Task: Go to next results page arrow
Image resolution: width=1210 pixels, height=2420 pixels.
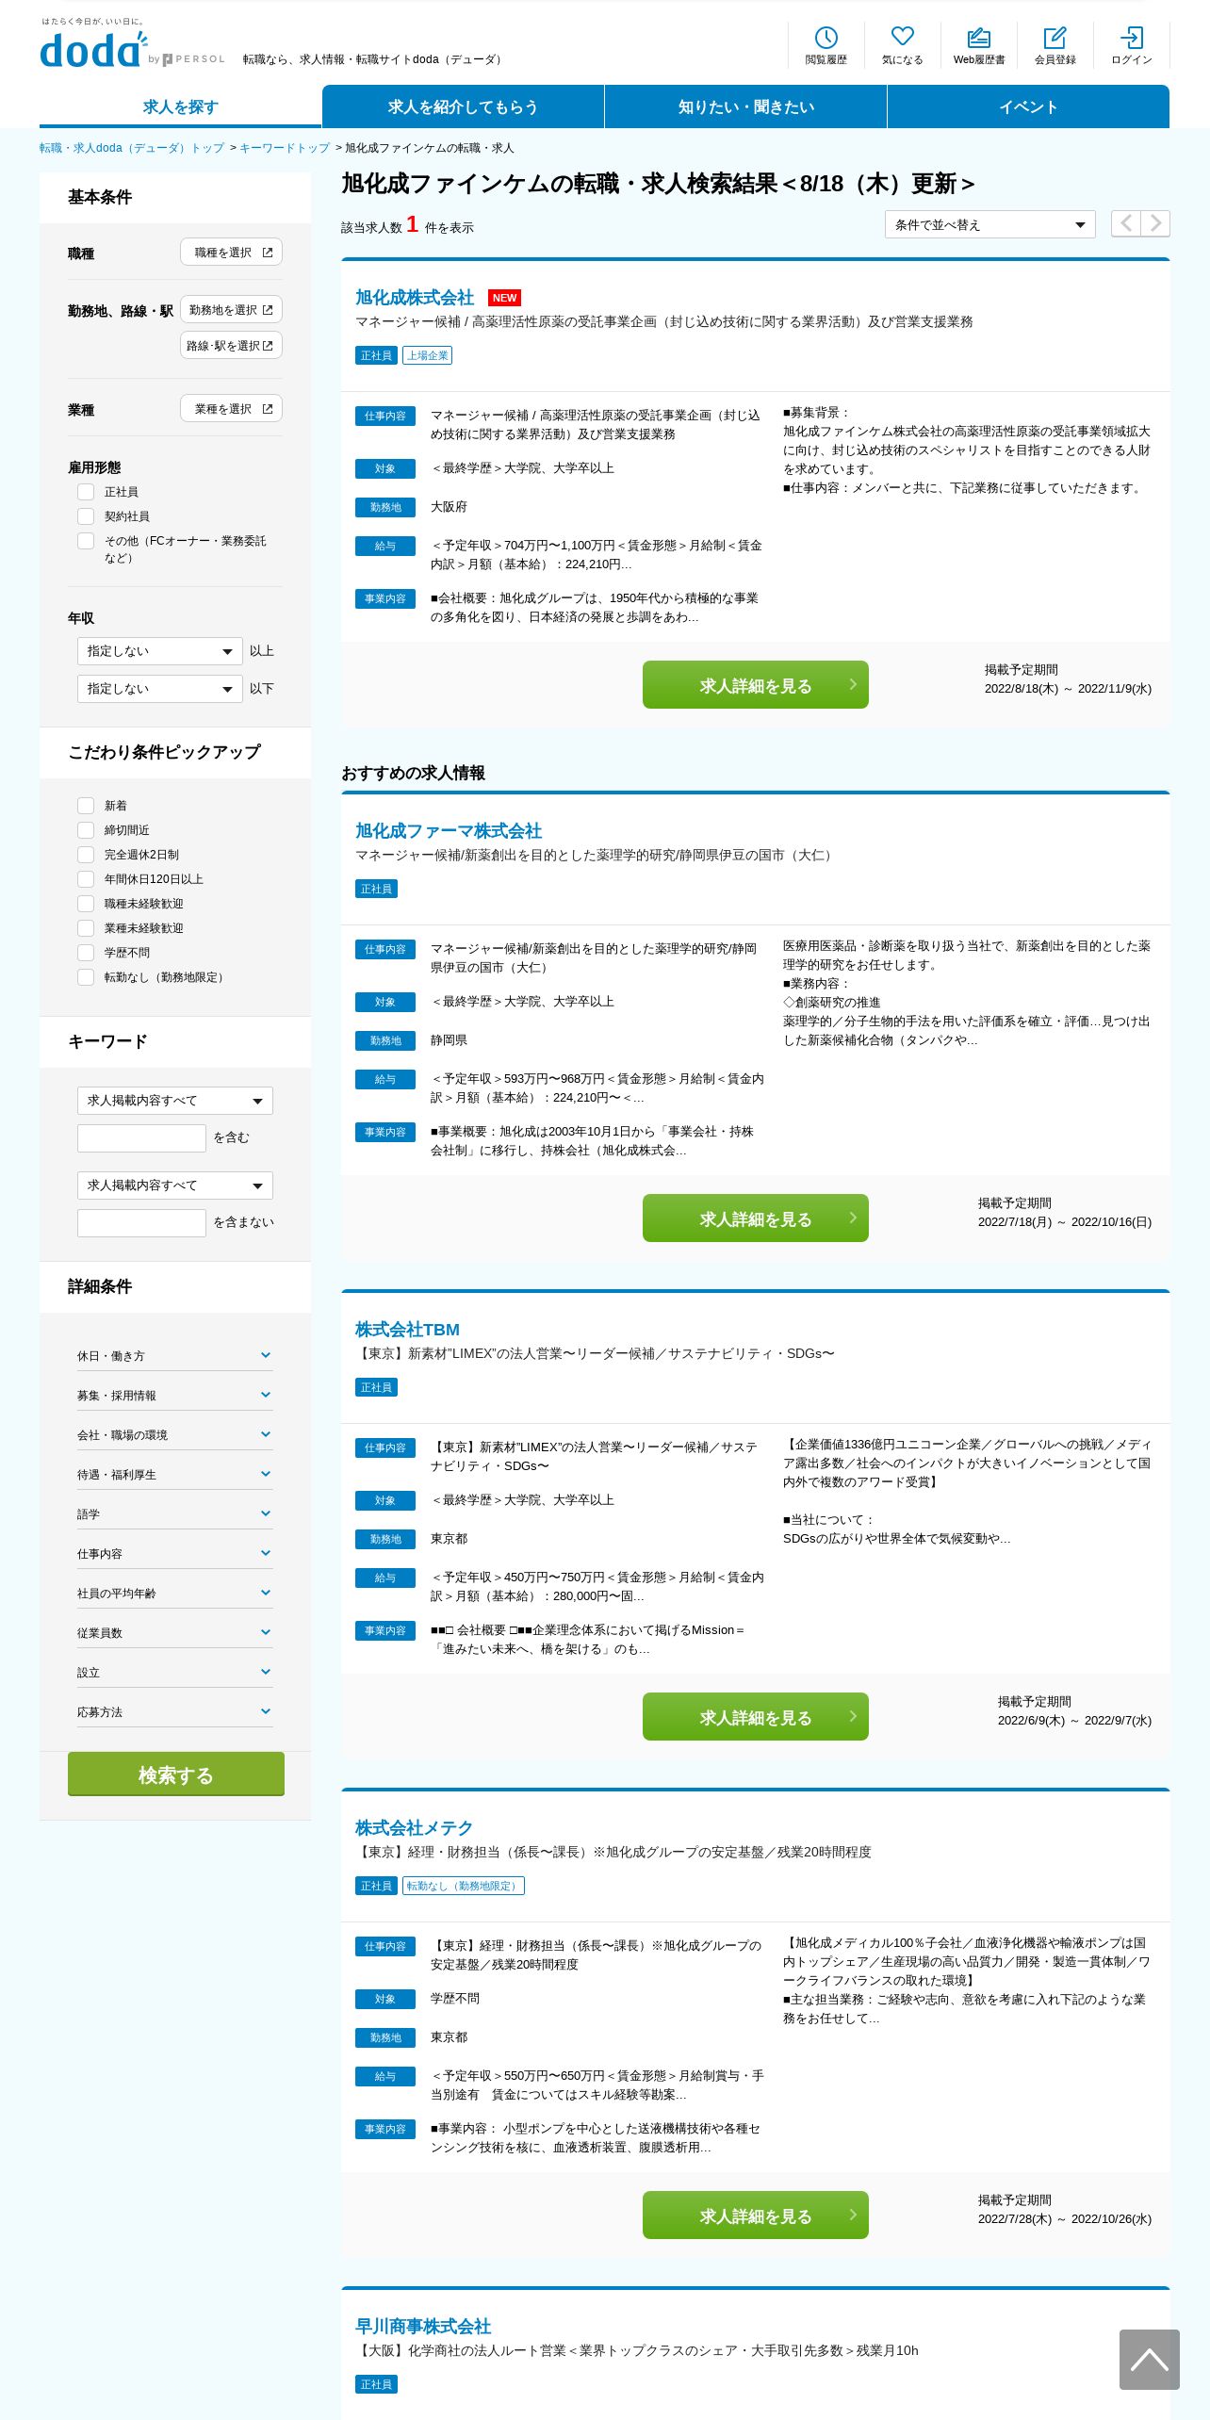Action: click(x=1155, y=223)
